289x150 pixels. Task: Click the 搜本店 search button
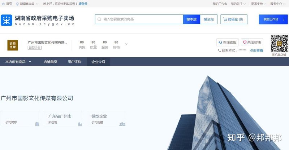pos(191,19)
